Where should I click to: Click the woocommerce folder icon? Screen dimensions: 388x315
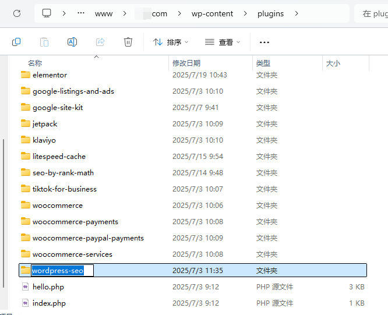(26, 205)
